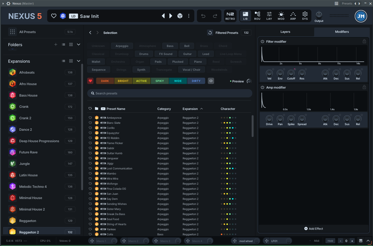Screen dimensions: 373x246
Task: Open the Macro 3 selector
Action: tap(167, 241)
